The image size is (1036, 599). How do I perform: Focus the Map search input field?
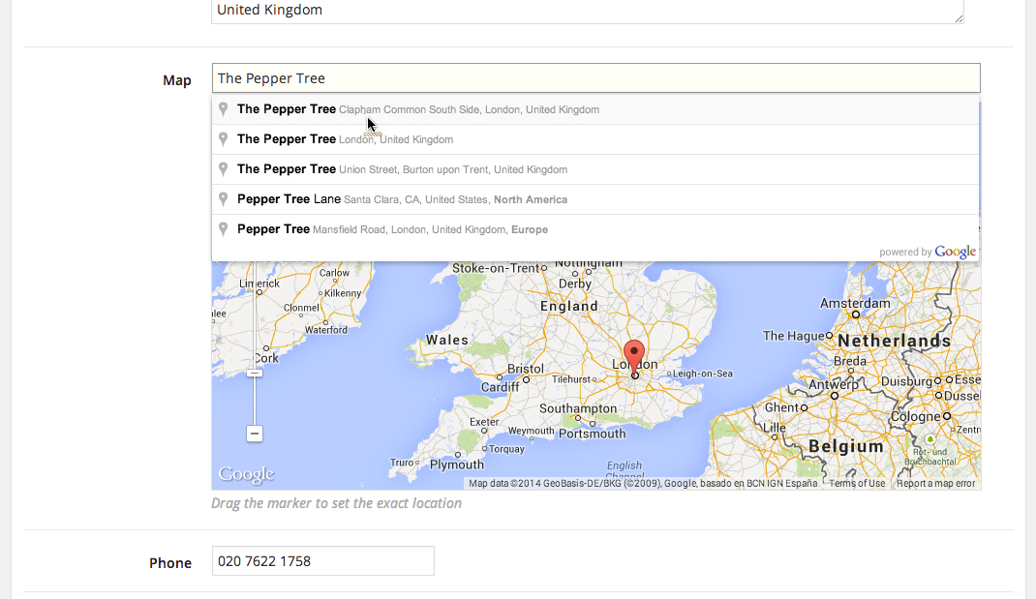point(595,78)
